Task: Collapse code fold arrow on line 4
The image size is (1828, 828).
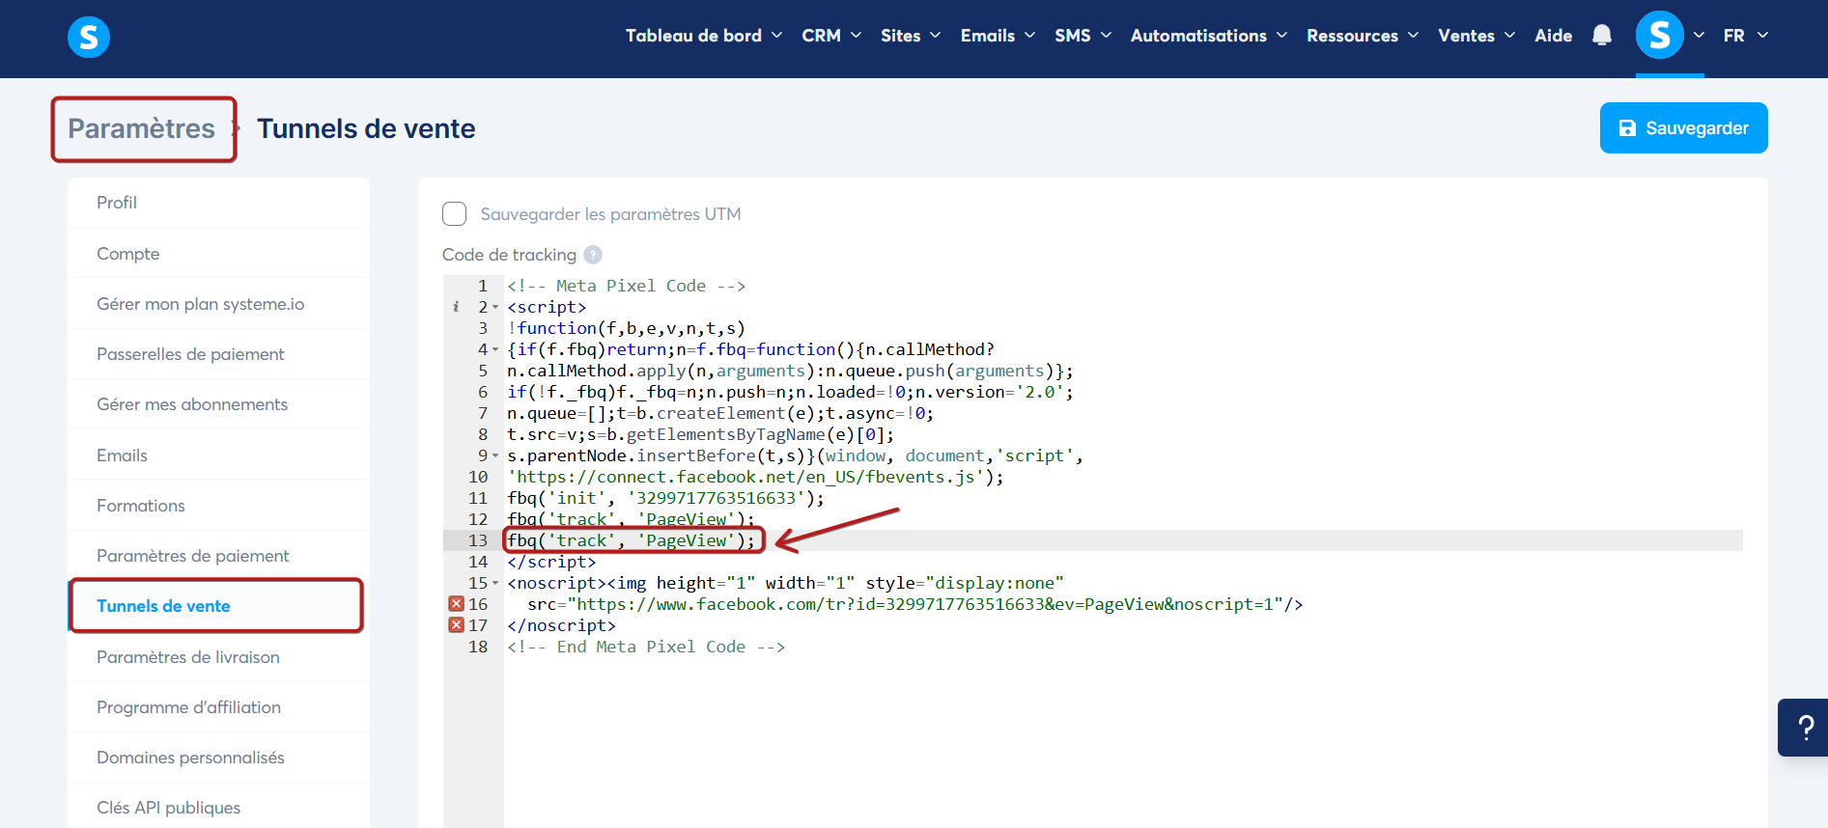Action: (496, 349)
